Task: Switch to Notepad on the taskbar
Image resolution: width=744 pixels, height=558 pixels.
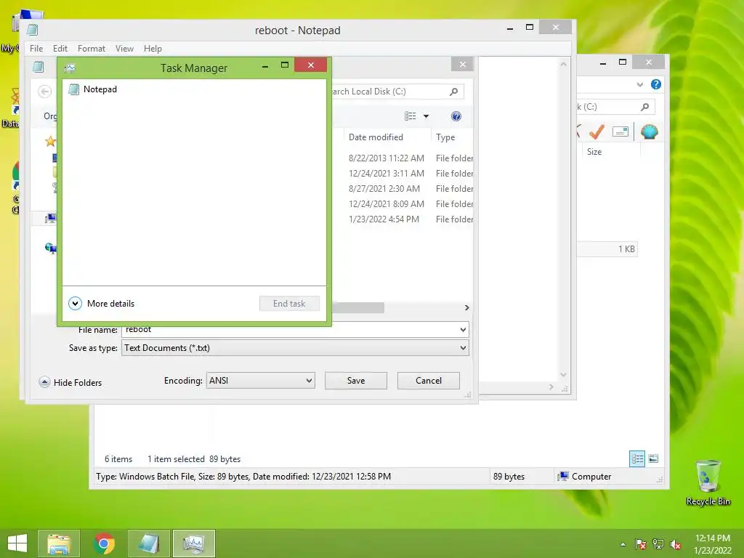Action: pyautogui.click(x=148, y=543)
